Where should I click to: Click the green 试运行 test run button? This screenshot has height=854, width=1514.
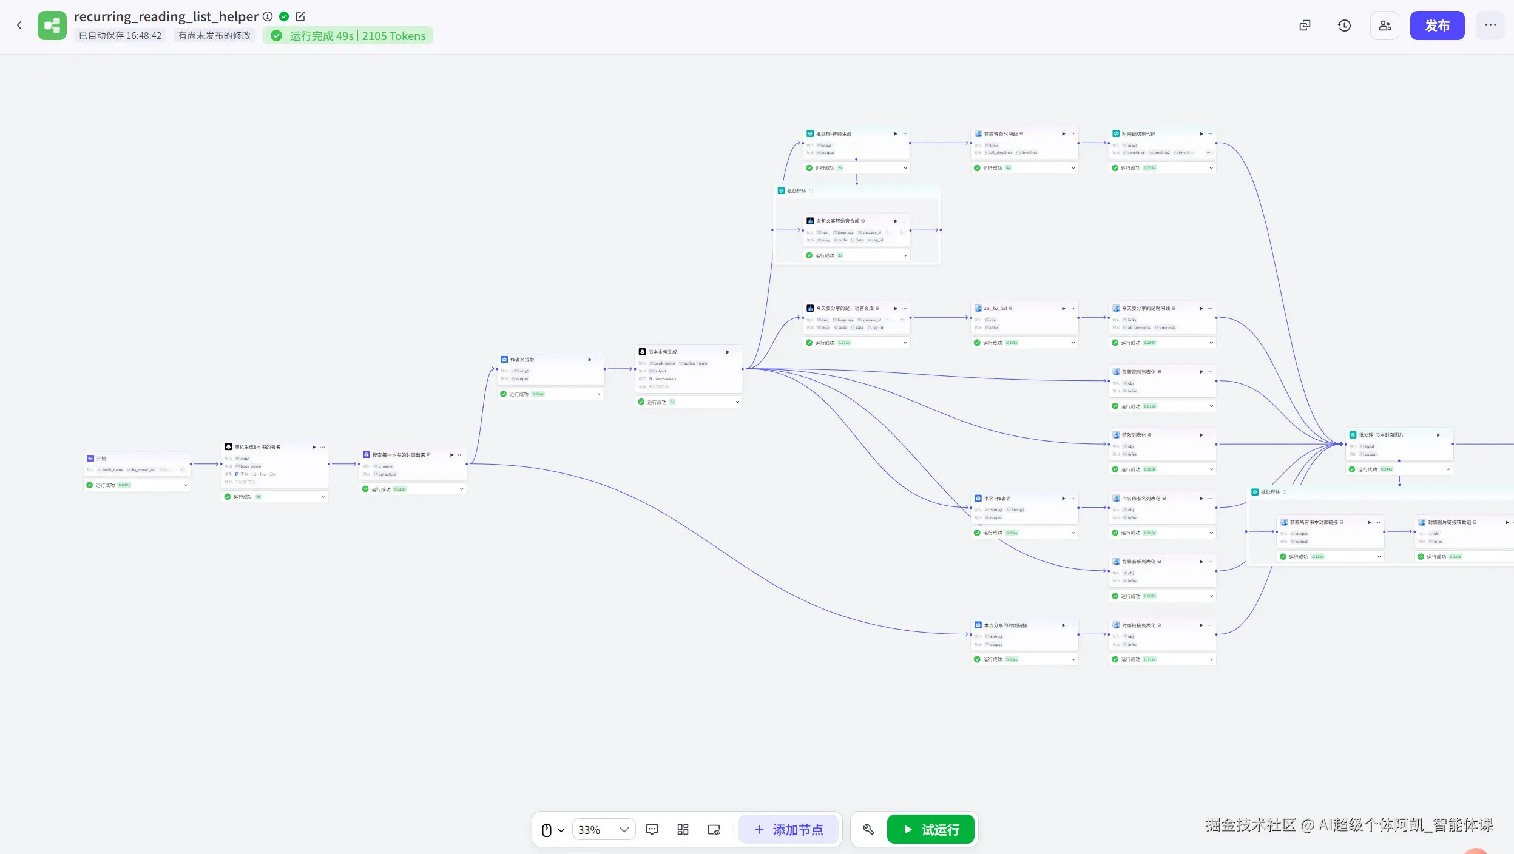(930, 829)
